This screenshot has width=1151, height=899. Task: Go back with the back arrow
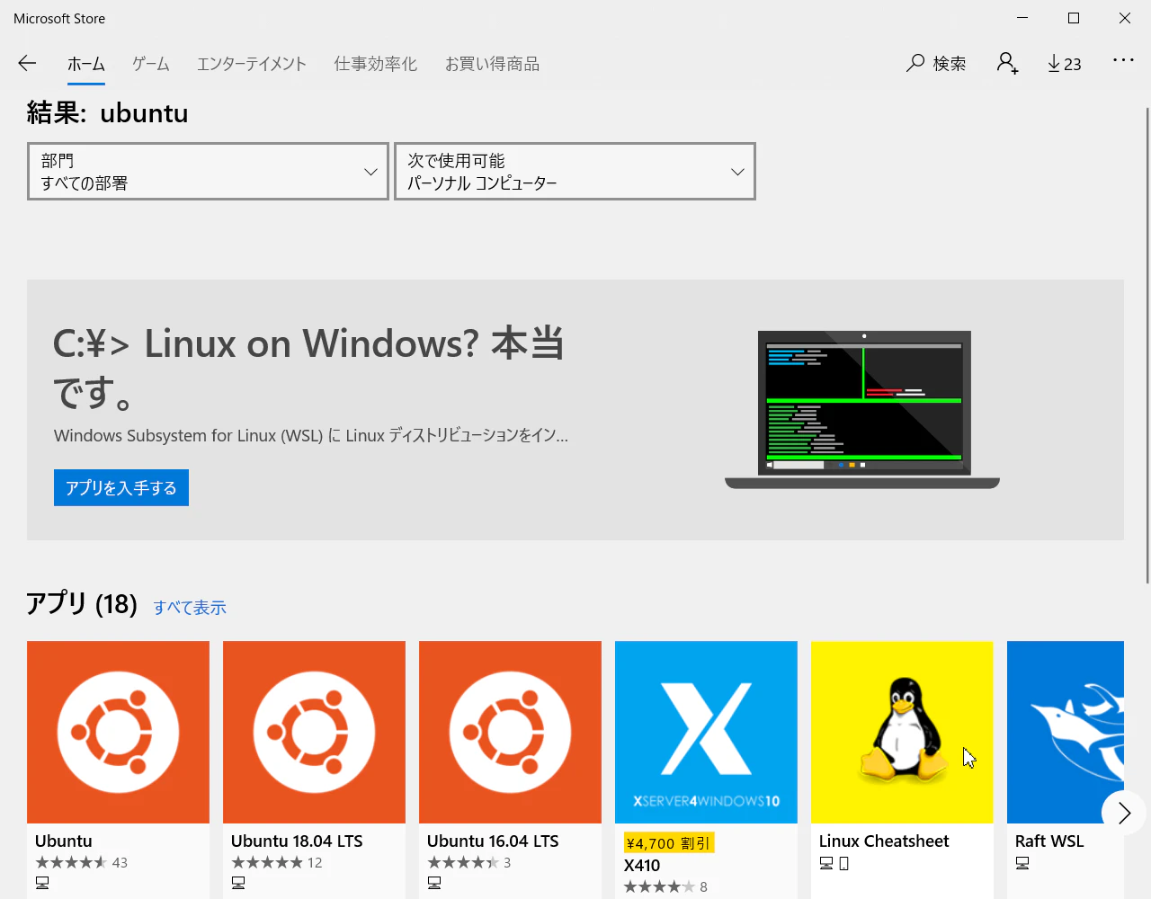27,63
